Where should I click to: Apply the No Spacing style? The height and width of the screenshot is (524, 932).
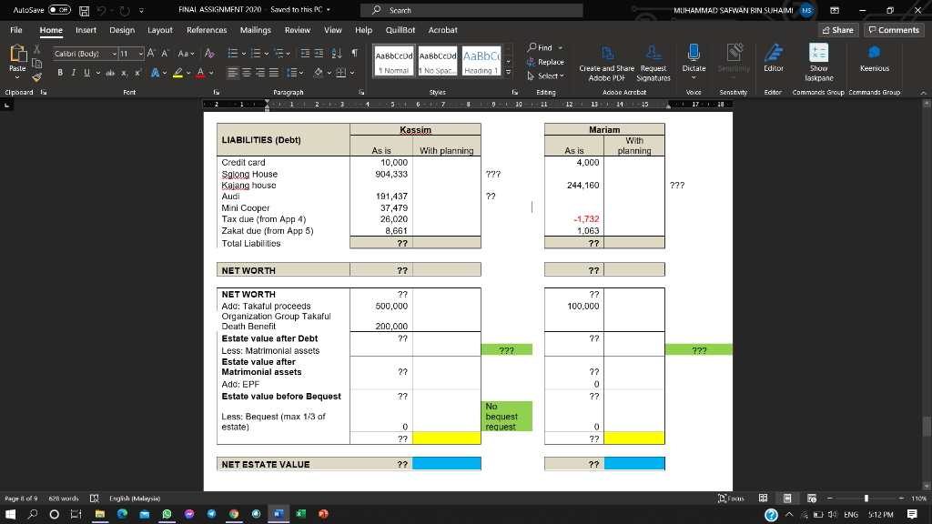[x=438, y=61]
